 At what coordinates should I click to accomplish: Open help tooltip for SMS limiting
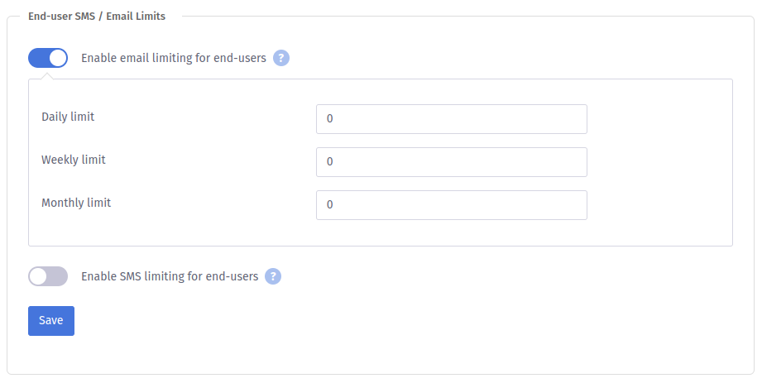coord(273,276)
